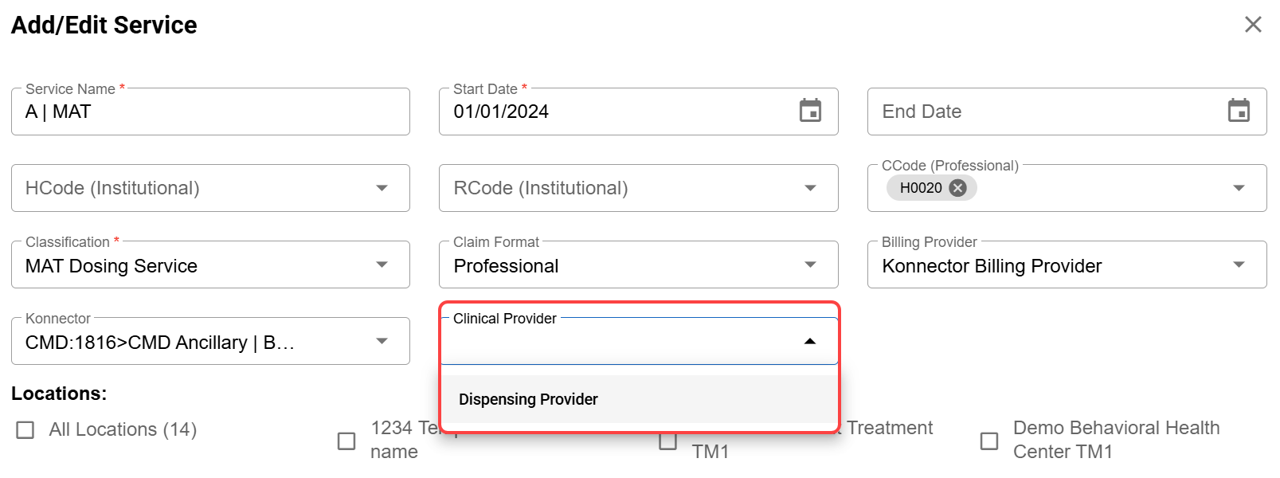Expand the RCode (Institutional) dropdown

coord(810,188)
